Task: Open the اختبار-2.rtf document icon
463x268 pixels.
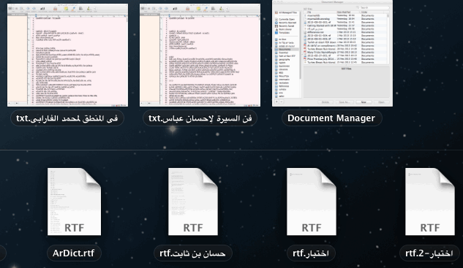Action: (430, 202)
